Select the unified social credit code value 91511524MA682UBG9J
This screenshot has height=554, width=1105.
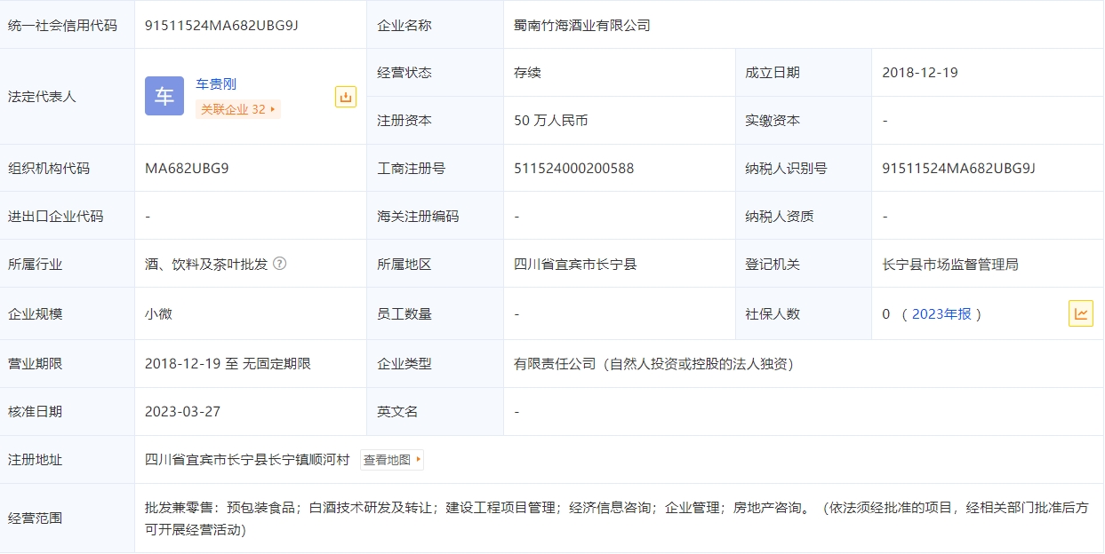pyautogui.click(x=221, y=25)
